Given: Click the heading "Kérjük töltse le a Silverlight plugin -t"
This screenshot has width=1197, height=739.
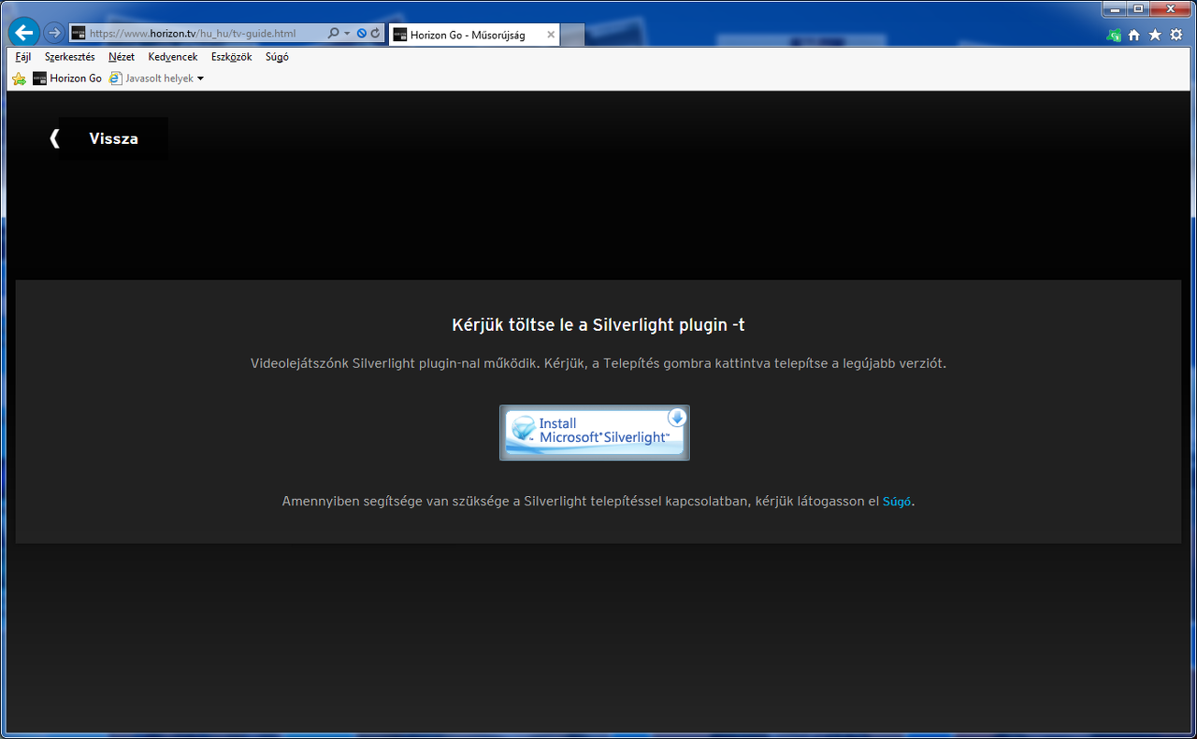Looking at the screenshot, I should (598, 325).
